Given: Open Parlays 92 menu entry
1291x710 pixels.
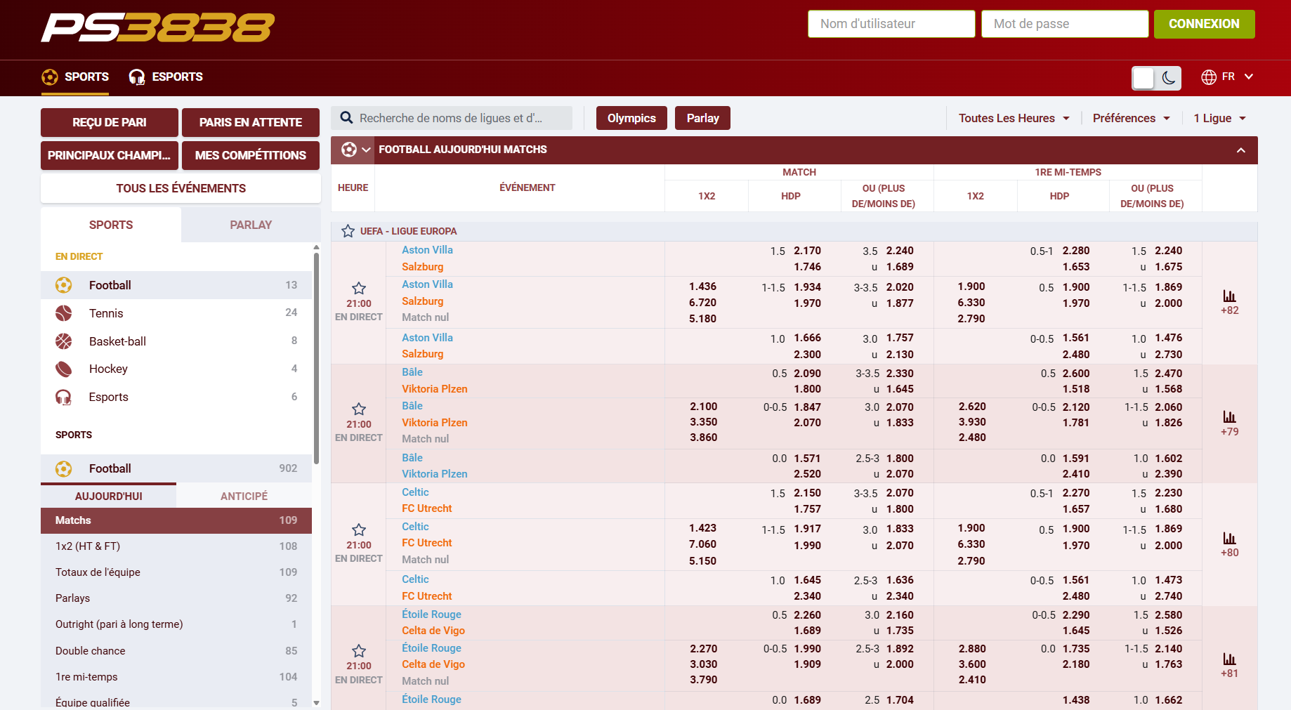Looking at the screenshot, I should tap(176, 598).
